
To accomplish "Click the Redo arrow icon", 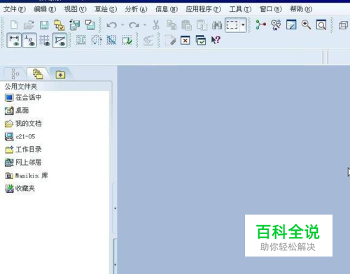I will [x=134, y=24].
